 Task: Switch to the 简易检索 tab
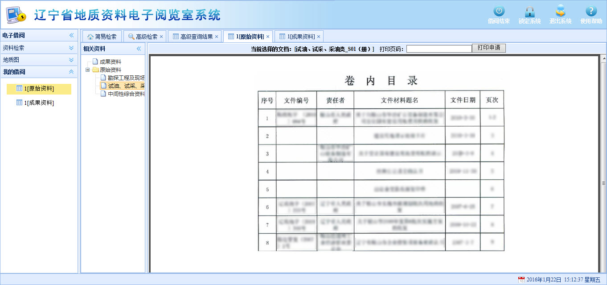click(x=102, y=37)
